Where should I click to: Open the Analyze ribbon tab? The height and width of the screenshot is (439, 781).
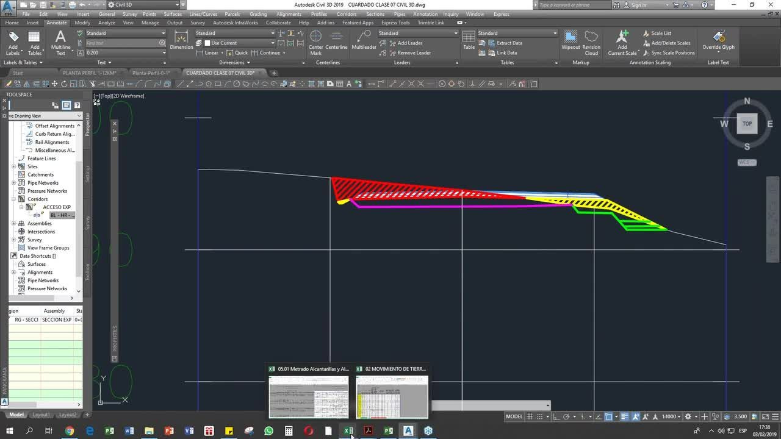point(107,23)
